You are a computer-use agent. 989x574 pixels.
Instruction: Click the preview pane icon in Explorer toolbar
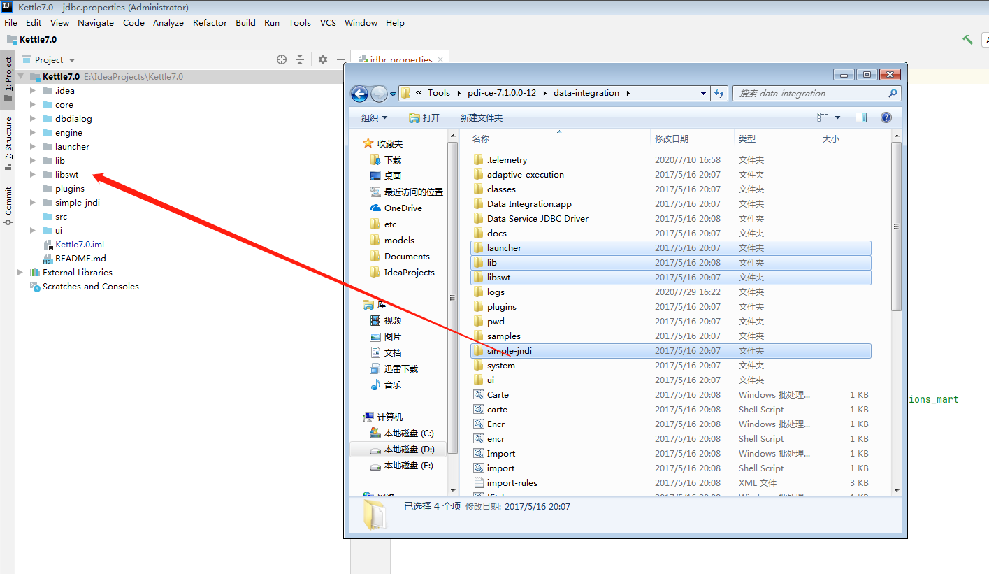click(860, 117)
